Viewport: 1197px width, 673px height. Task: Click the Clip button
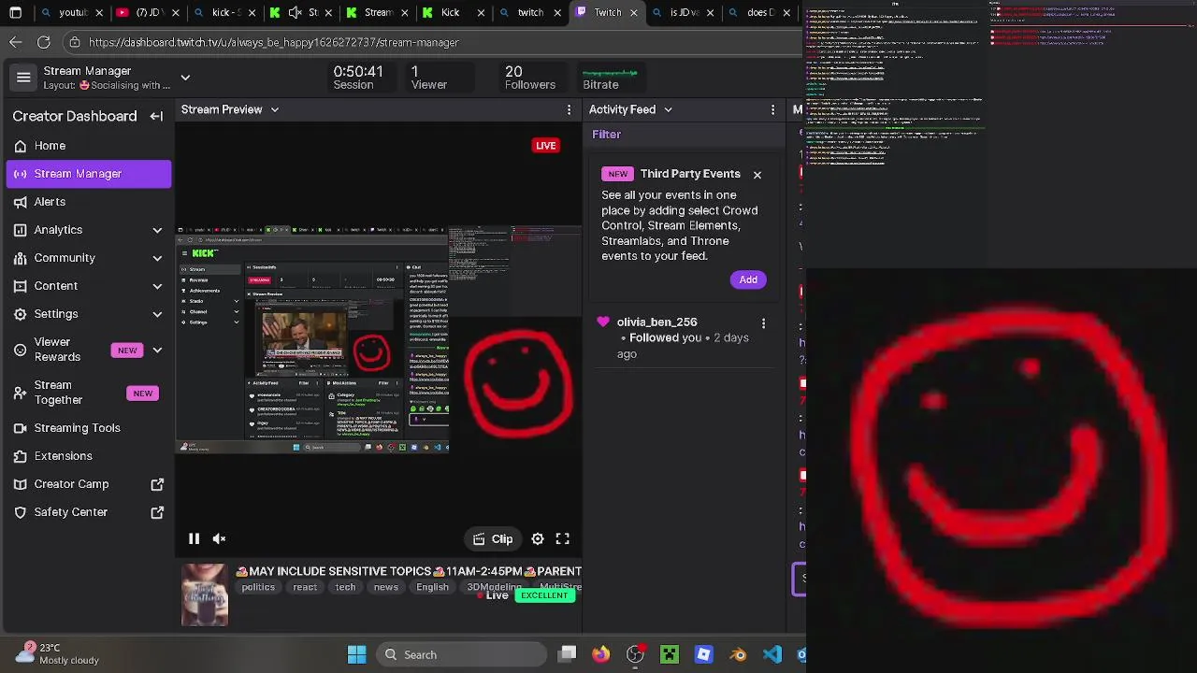[x=493, y=538]
